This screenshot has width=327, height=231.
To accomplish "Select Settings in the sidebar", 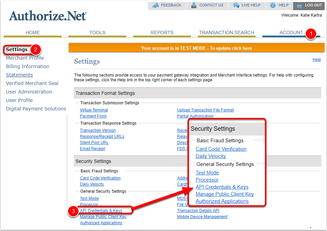I will click(x=17, y=49).
